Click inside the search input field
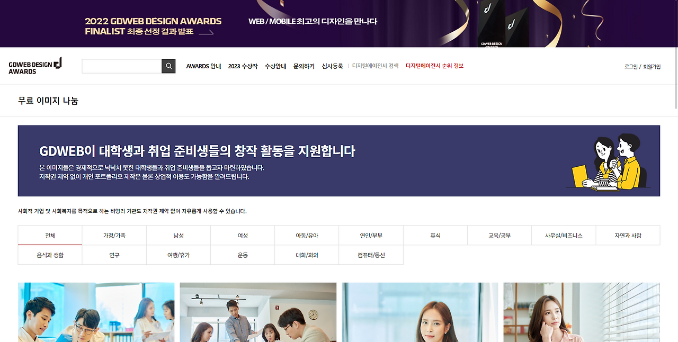The width and height of the screenshot is (678, 342). 122,66
